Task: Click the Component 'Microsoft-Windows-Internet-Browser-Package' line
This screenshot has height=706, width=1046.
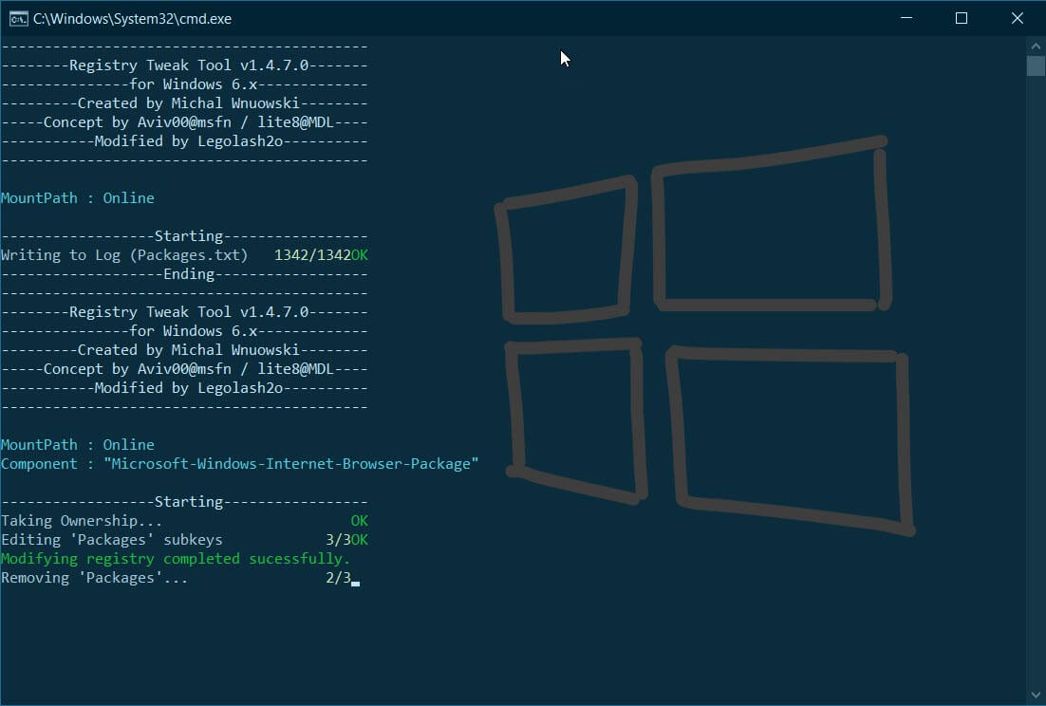Action: (239, 464)
